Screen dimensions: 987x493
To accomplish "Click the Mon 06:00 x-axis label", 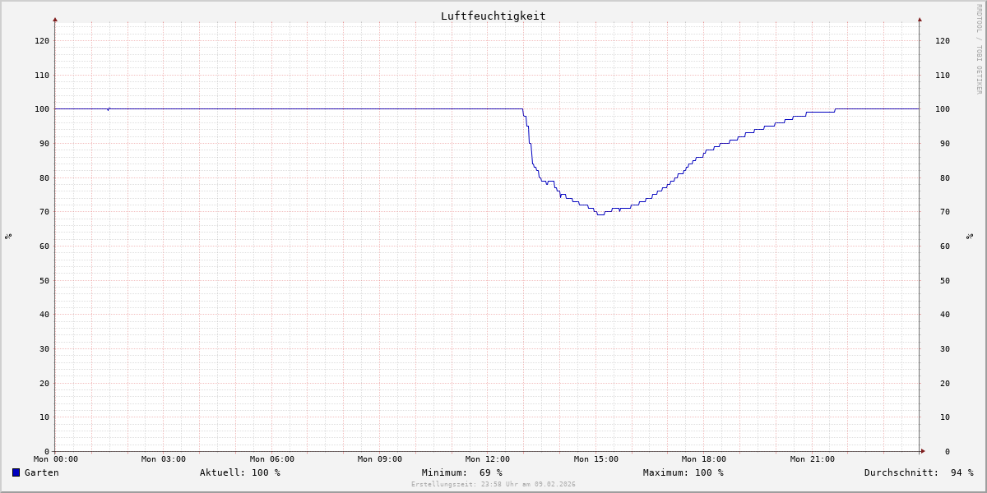I will [x=271, y=459].
